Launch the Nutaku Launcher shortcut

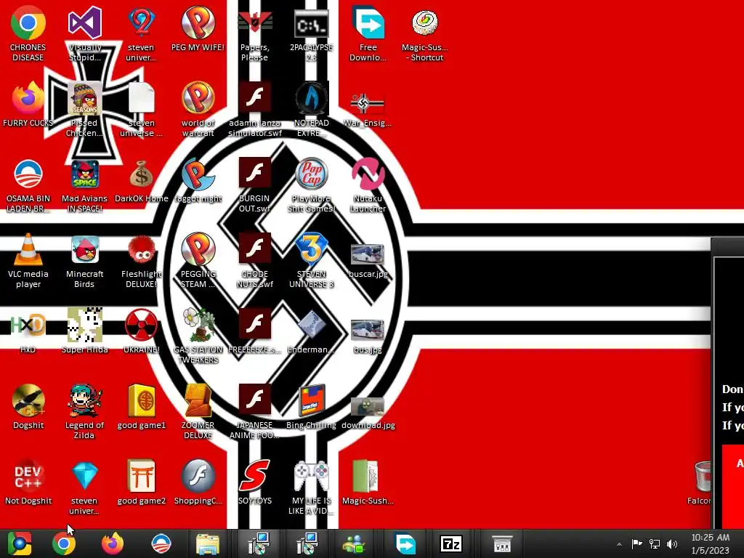click(x=368, y=185)
